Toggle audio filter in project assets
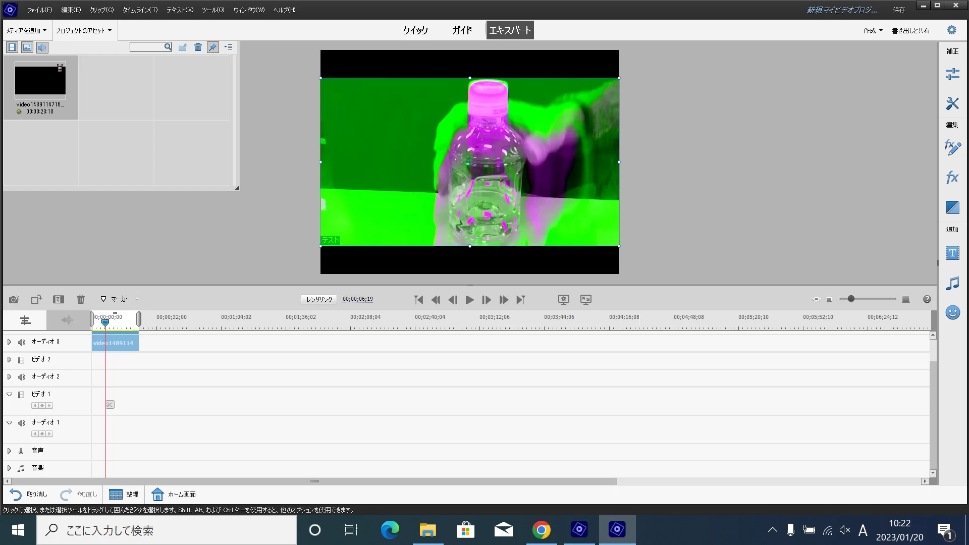Viewport: 969px width, 545px height. point(42,47)
